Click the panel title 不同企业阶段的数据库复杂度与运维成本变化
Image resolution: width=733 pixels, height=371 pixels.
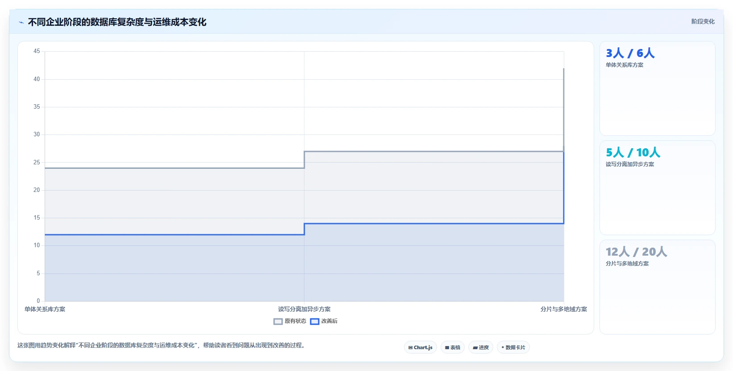click(x=117, y=22)
